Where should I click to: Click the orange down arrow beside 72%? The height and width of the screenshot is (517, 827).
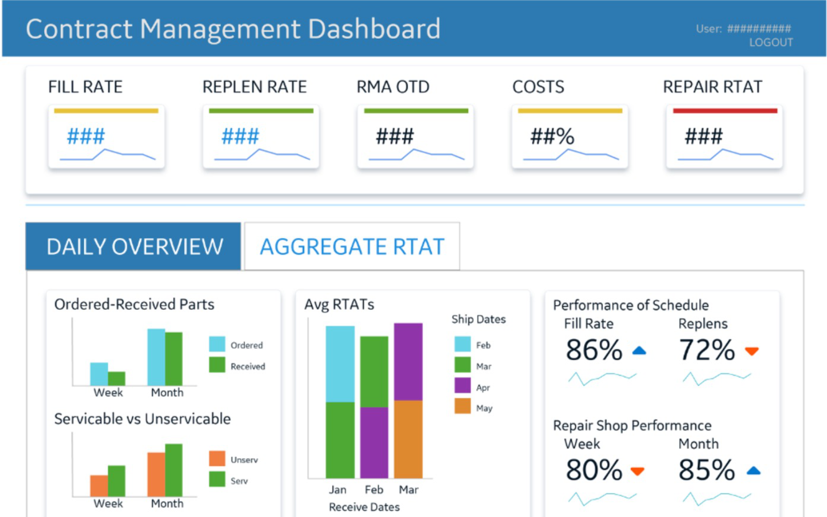(x=752, y=352)
